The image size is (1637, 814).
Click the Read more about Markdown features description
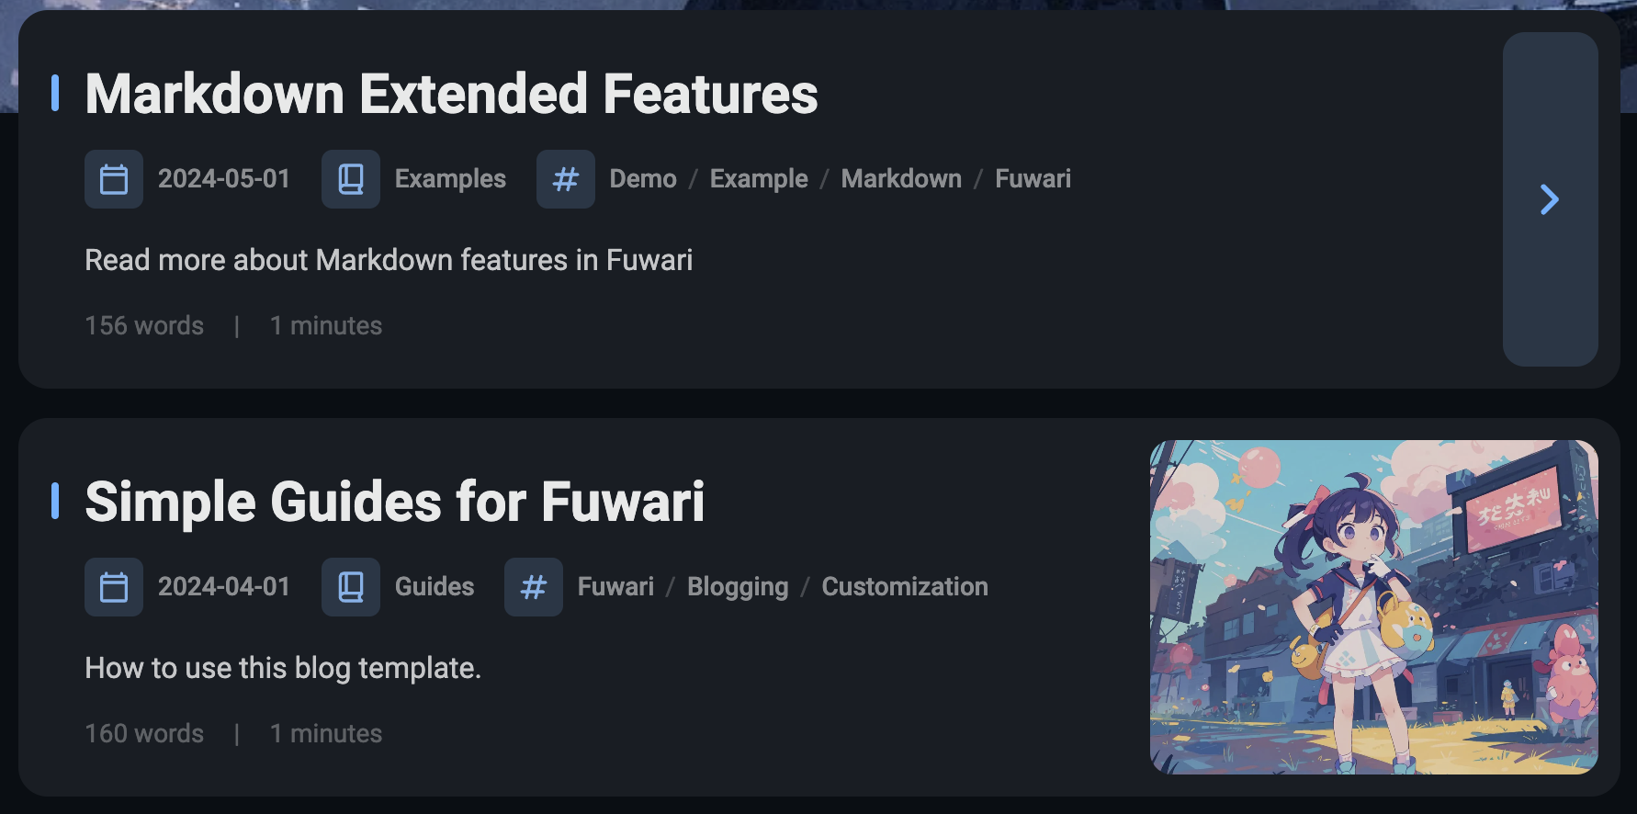[389, 260]
